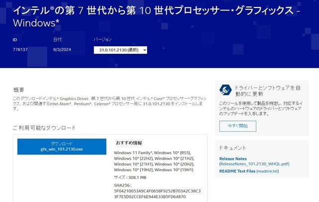Image resolution: width=319 pixels, height=202 pixels.
Task: Click the 概要 section heading
Action: pyautogui.click(x=19, y=90)
